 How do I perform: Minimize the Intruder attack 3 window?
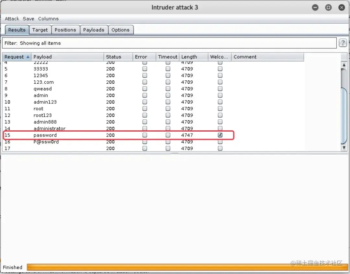[315, 7]
